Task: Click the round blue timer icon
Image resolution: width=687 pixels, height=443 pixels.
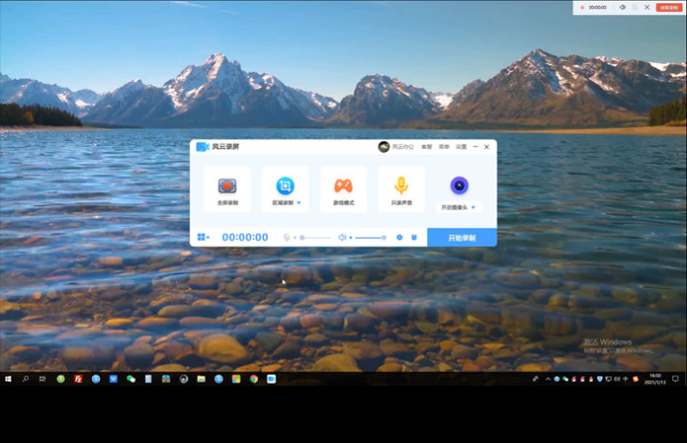Action: coord(399,238)
